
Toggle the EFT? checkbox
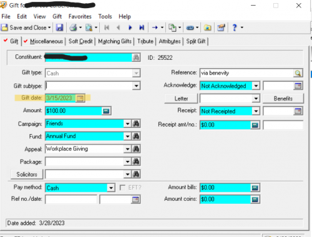click(122, 188)
